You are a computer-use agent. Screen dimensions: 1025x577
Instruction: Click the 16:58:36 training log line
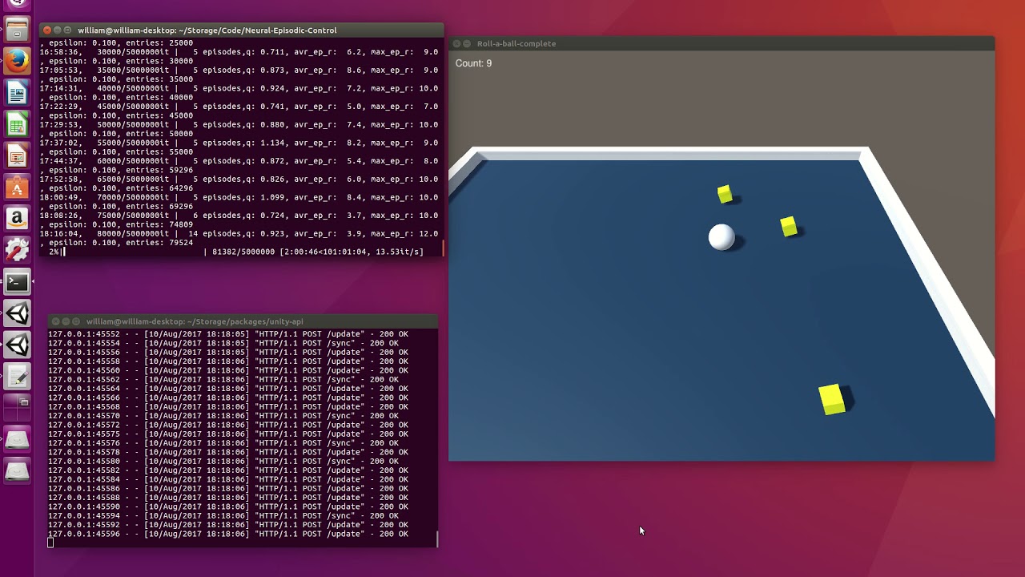tap(239, 52)
